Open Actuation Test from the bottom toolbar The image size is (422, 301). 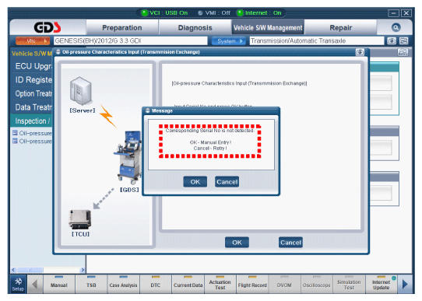(x=220, y=285)
